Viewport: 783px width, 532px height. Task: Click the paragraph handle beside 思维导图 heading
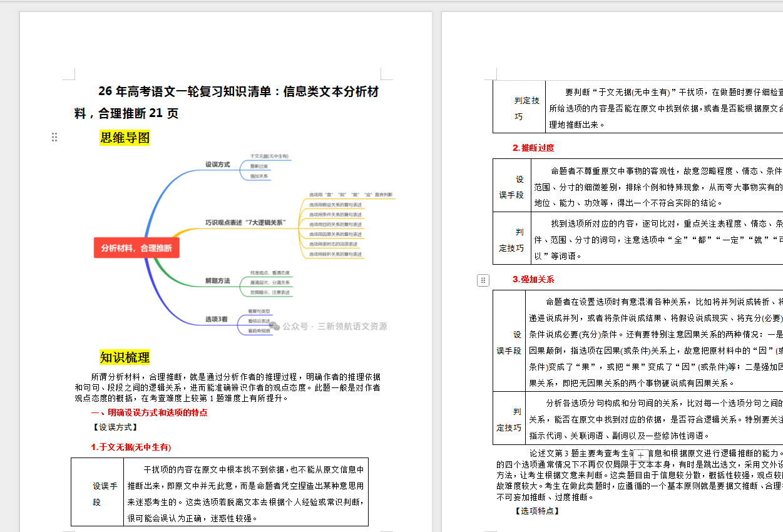(x=54, y=137)
